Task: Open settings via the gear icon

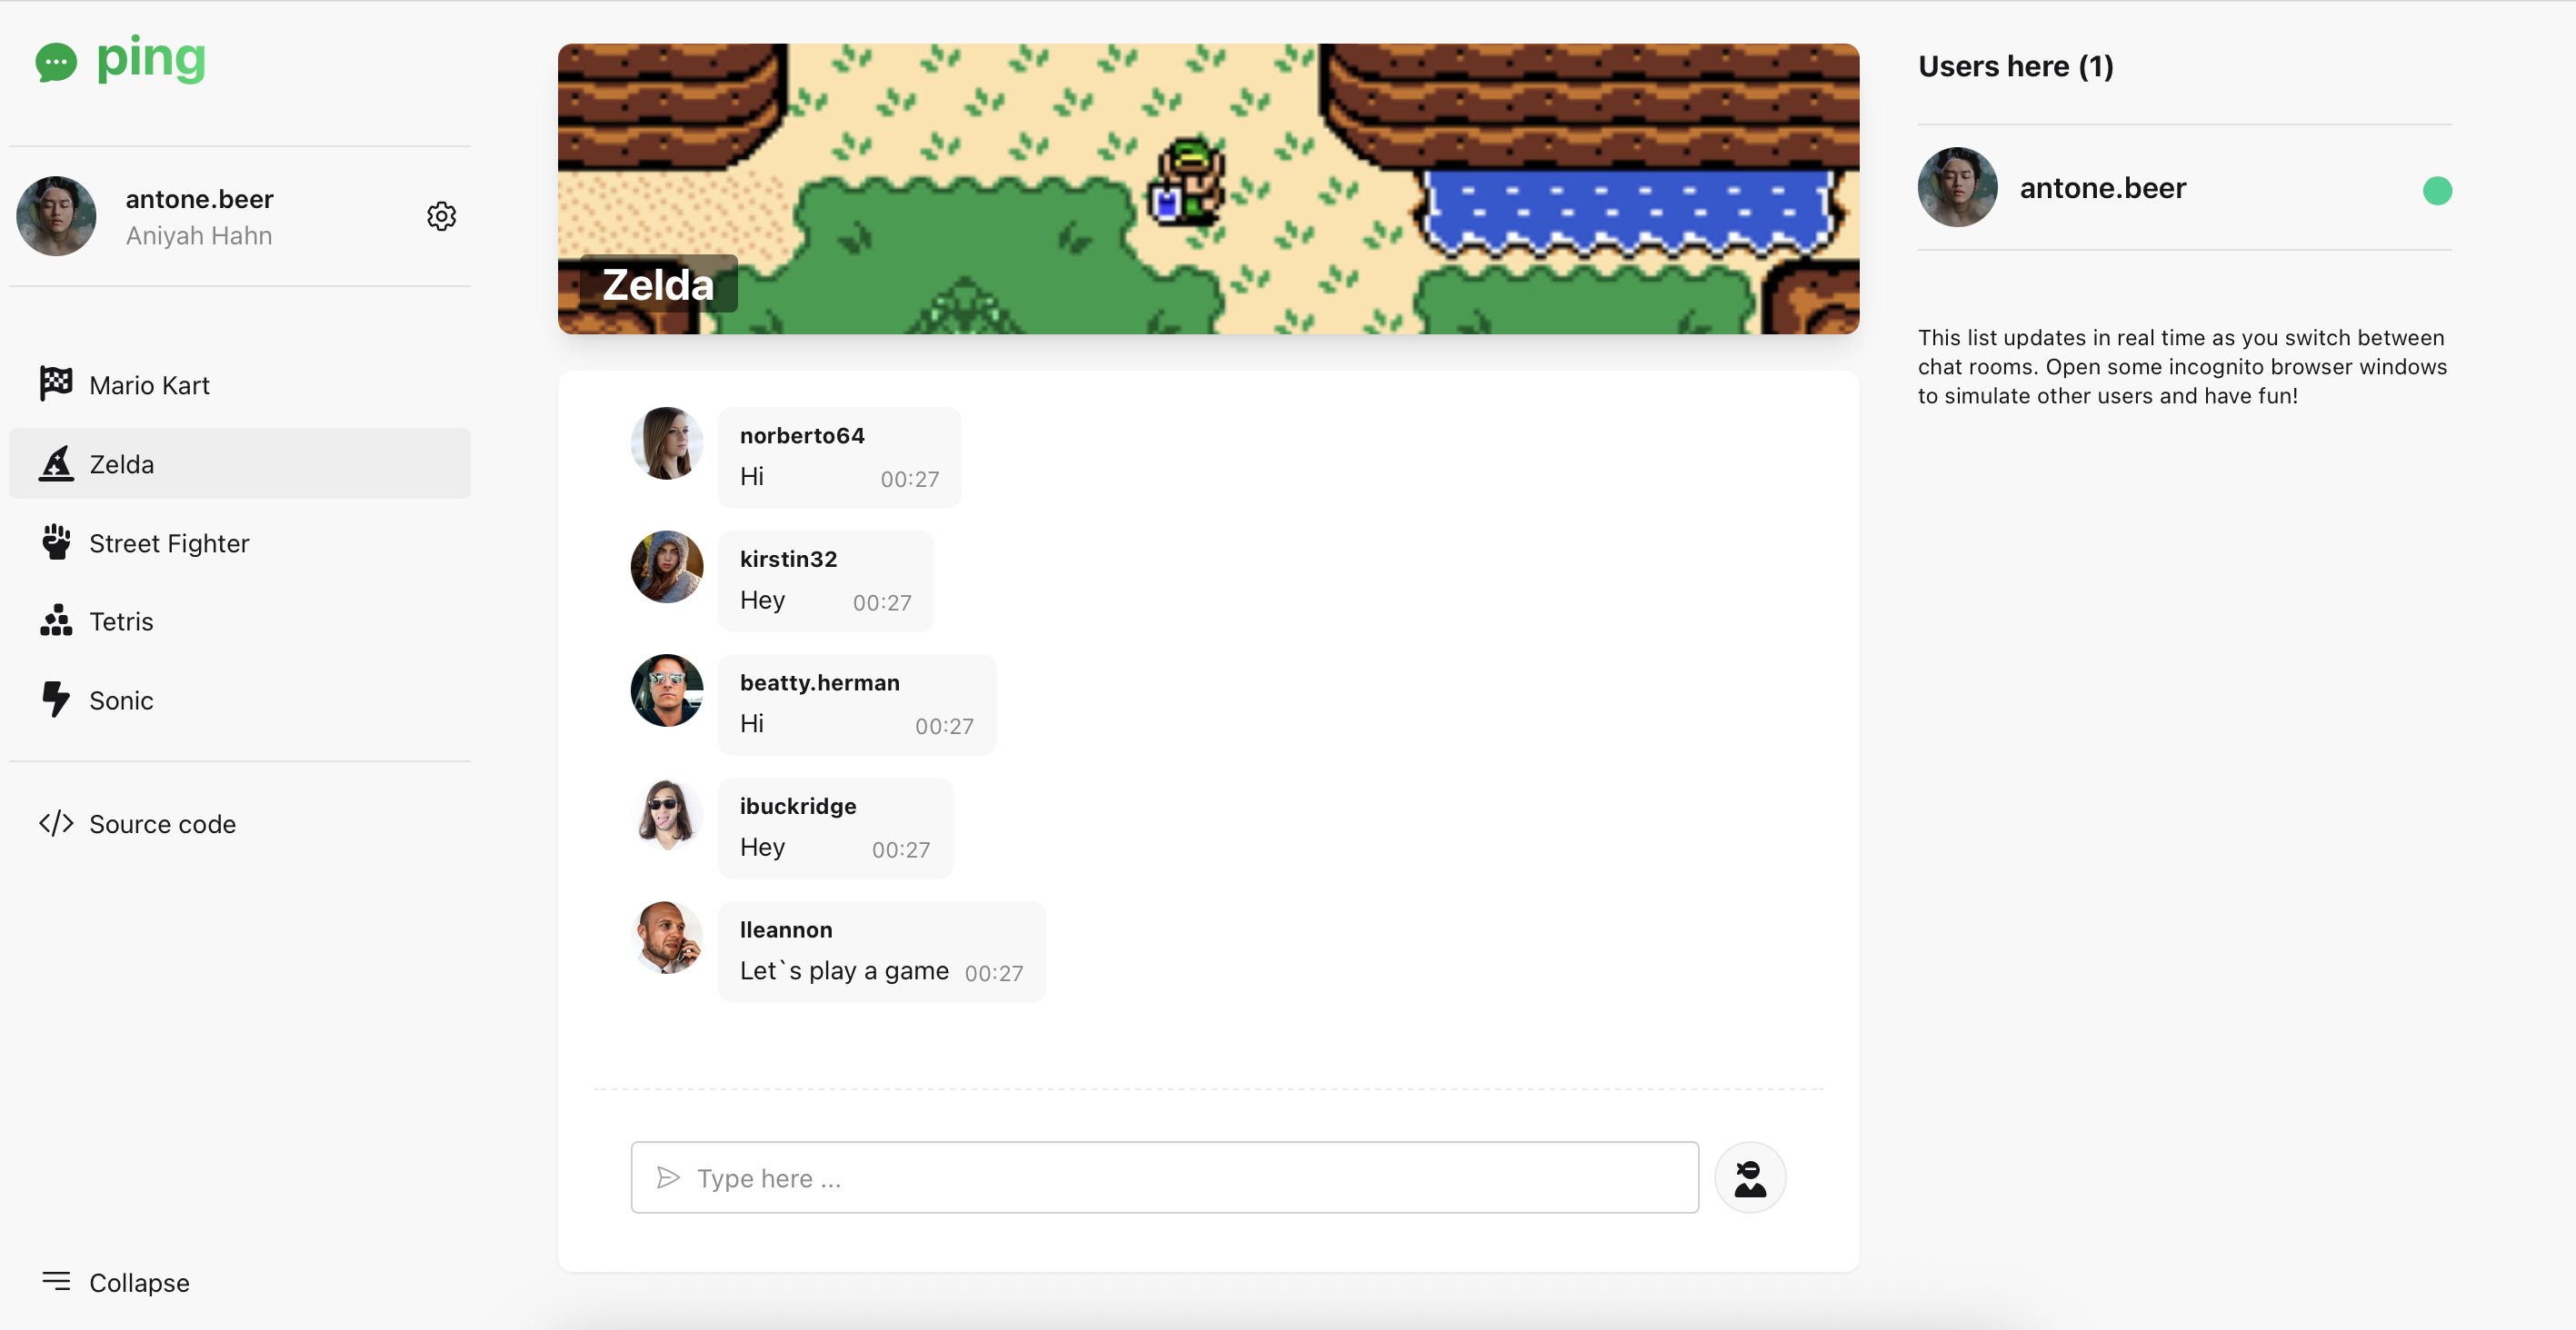Action: 441,216
